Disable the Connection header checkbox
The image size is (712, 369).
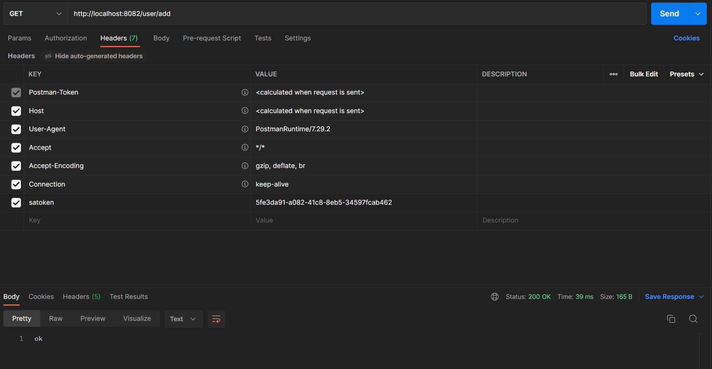click(16, 184)
